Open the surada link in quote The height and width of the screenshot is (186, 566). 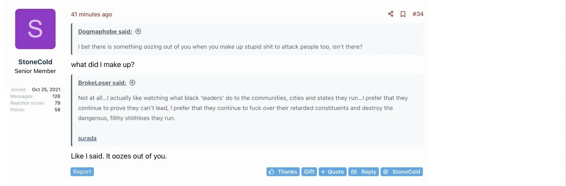pos(87,138)
